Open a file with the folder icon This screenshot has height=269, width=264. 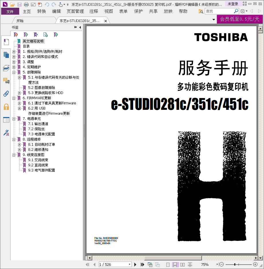pos(12,5)
